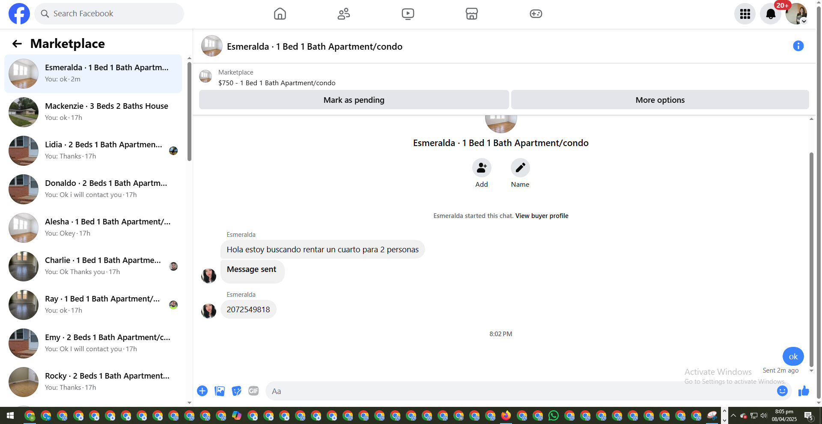Open more actions plus icon in composer
The height and width of the screenshot is (424, 822).
tap(203, 391)
